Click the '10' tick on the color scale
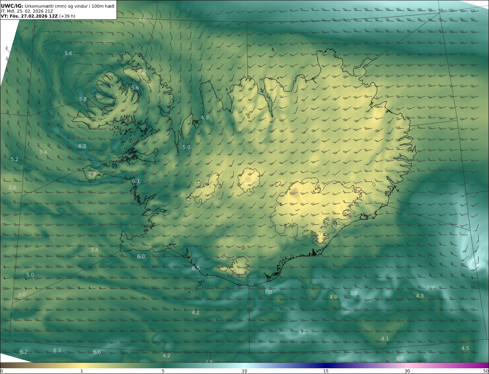489x374 pixels. (244, 371)
